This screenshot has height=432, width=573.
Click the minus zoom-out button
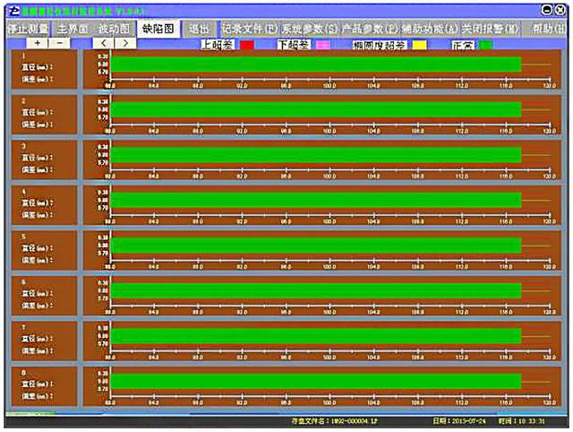60,43
